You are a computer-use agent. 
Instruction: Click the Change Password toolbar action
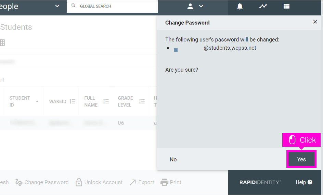(42, 182)
